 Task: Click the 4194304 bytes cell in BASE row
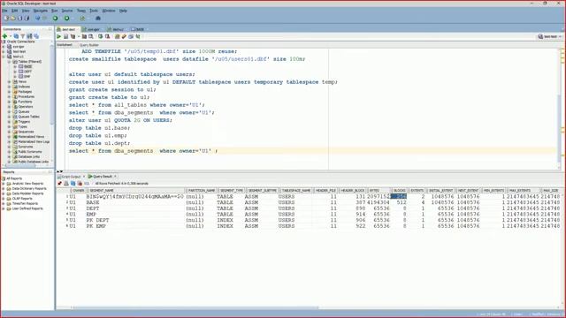(x=379, y=202)
